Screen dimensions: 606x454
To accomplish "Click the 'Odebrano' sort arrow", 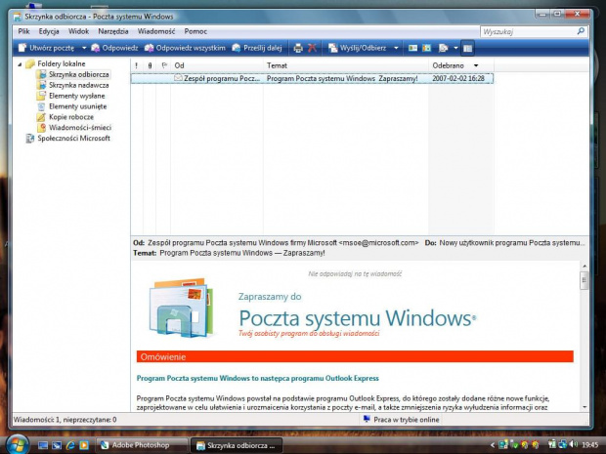I will tap(476, 65).
